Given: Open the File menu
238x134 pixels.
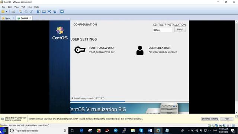Looking at the screenshot, I should pos(4,7).
